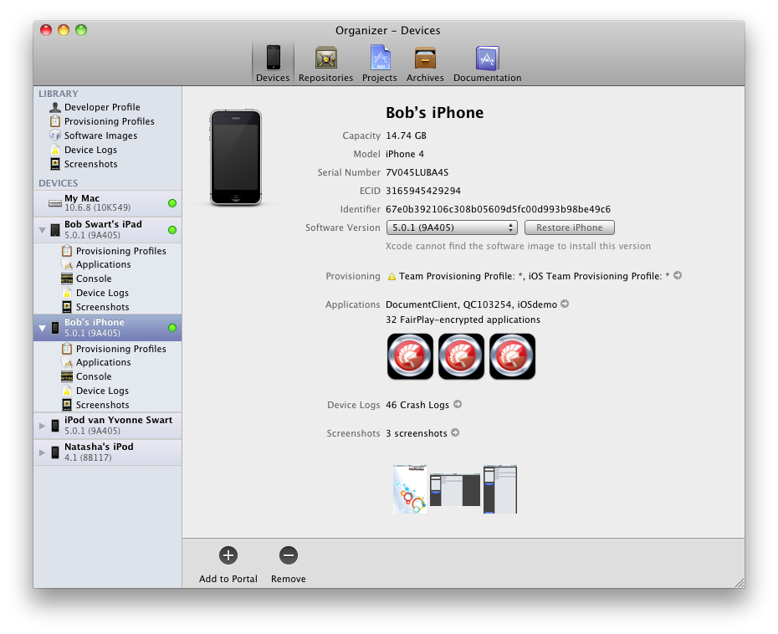Select Developer Profile in Library

[x=102, y=107]
